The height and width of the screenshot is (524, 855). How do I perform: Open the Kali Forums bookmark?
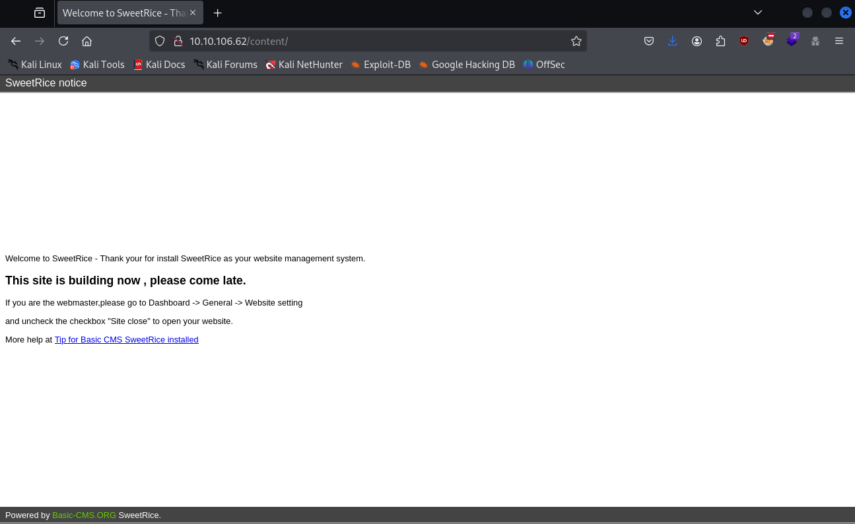tap(225, 65)
